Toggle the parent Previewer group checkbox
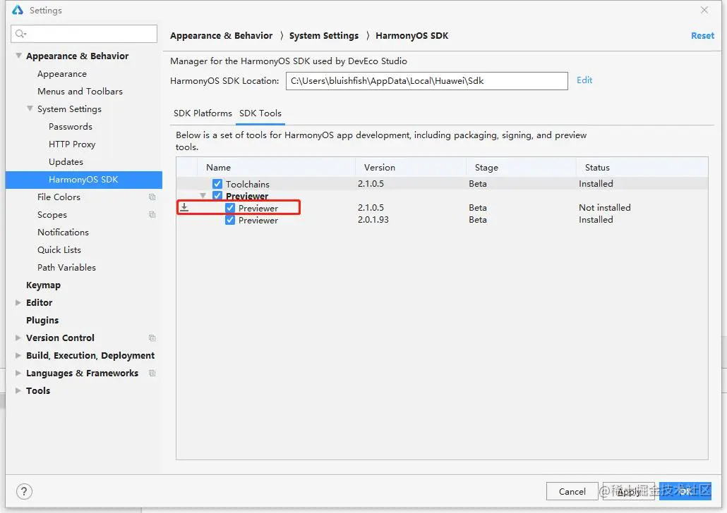 [217, 196]
